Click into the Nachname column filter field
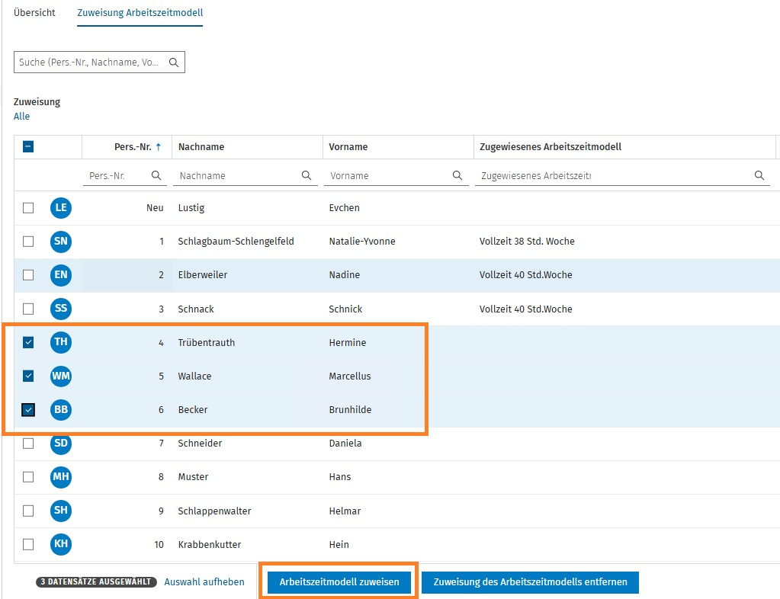This screenshot has width=780, height=599. click(246, 175)
